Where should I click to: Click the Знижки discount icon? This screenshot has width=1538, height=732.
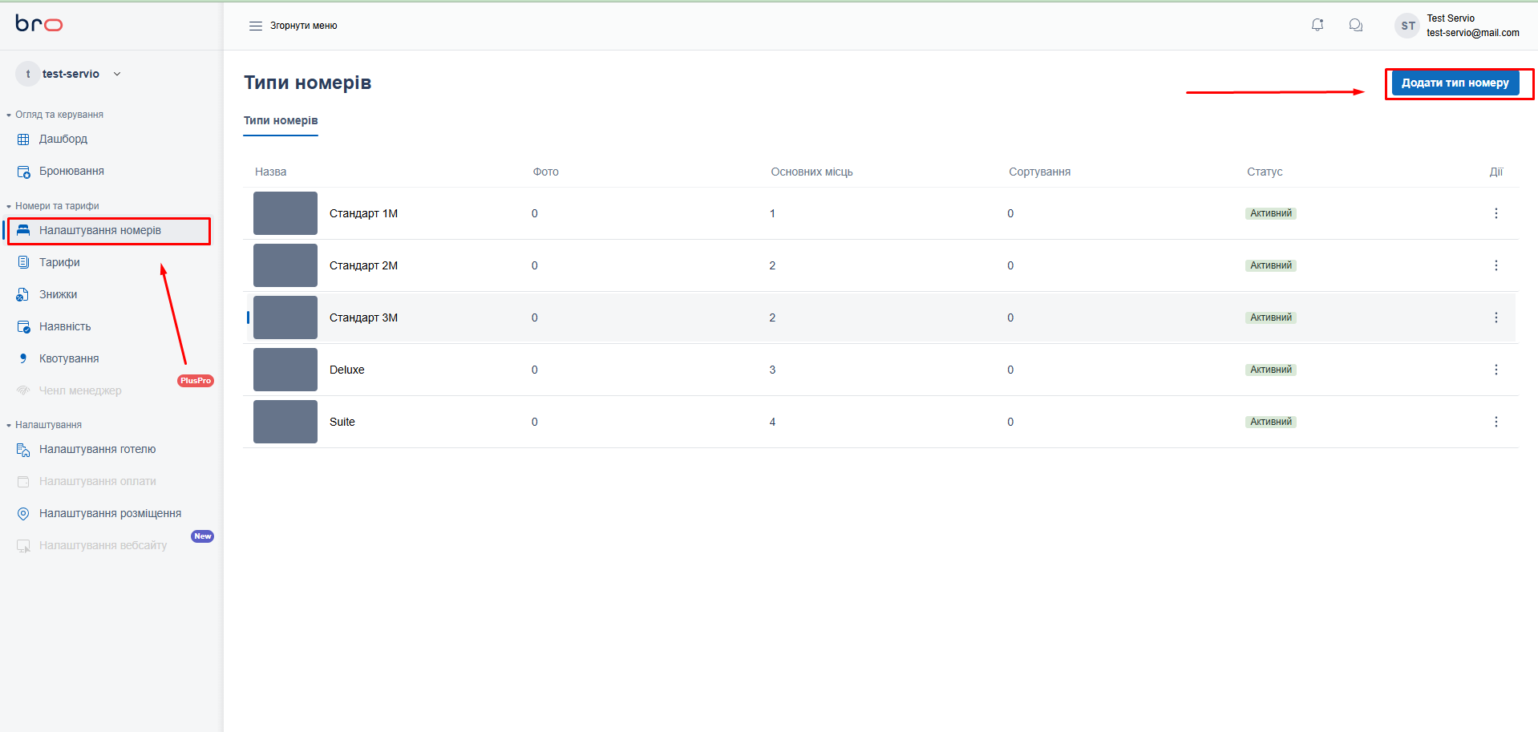click(23, 294)
